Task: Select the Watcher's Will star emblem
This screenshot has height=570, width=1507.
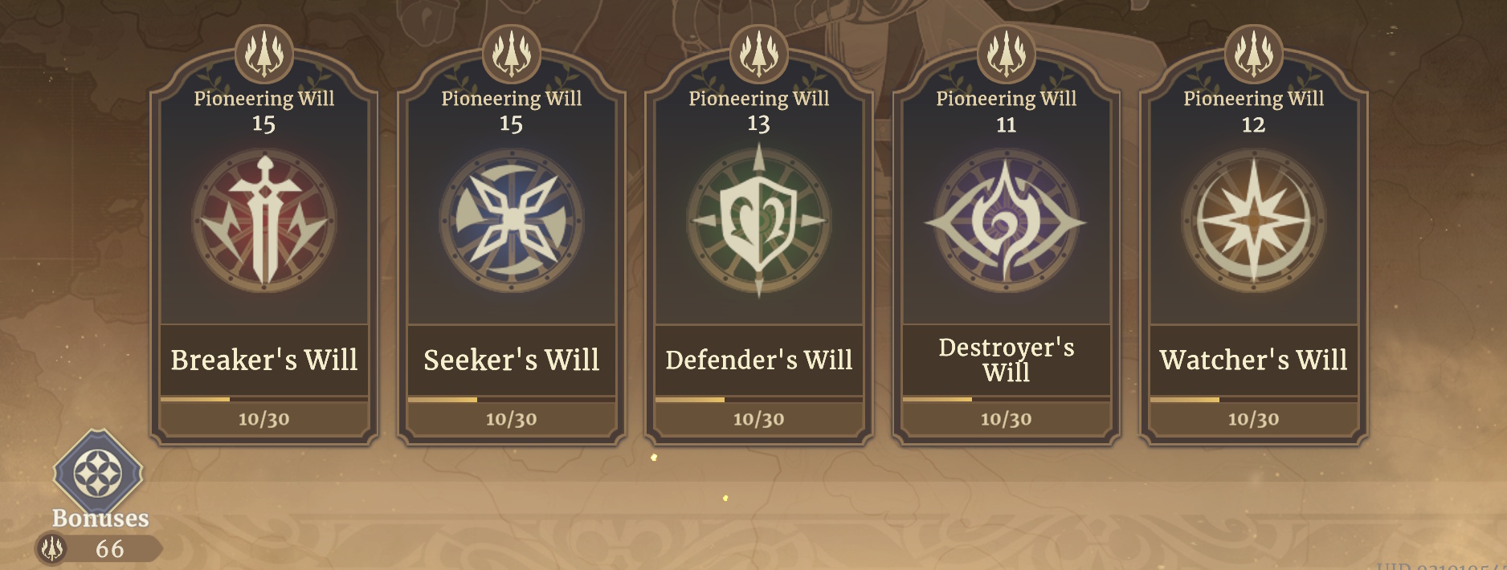Action: 1253,221
